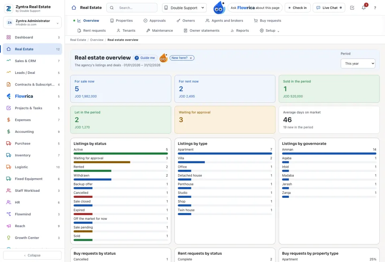Click the Zyntra logo icon
Screen dimensions: 385x262
click(8, 8)
